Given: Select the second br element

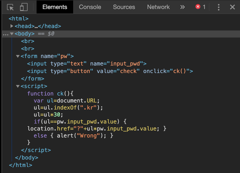Looking at the screenshot, I should (x=28, y=48).
